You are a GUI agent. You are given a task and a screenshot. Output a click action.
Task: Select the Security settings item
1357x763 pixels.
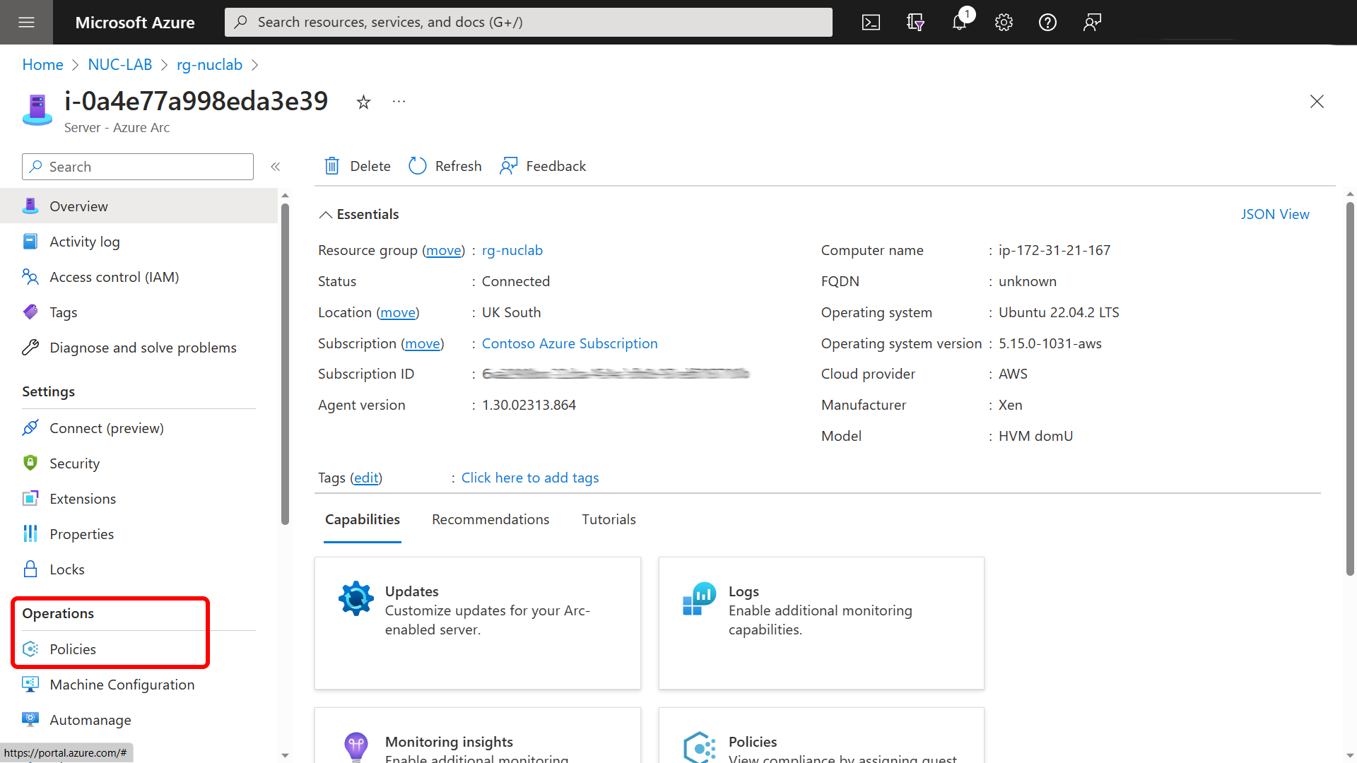[x=74, y=463]
